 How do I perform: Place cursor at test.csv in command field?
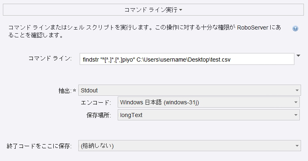coord(220,60)
